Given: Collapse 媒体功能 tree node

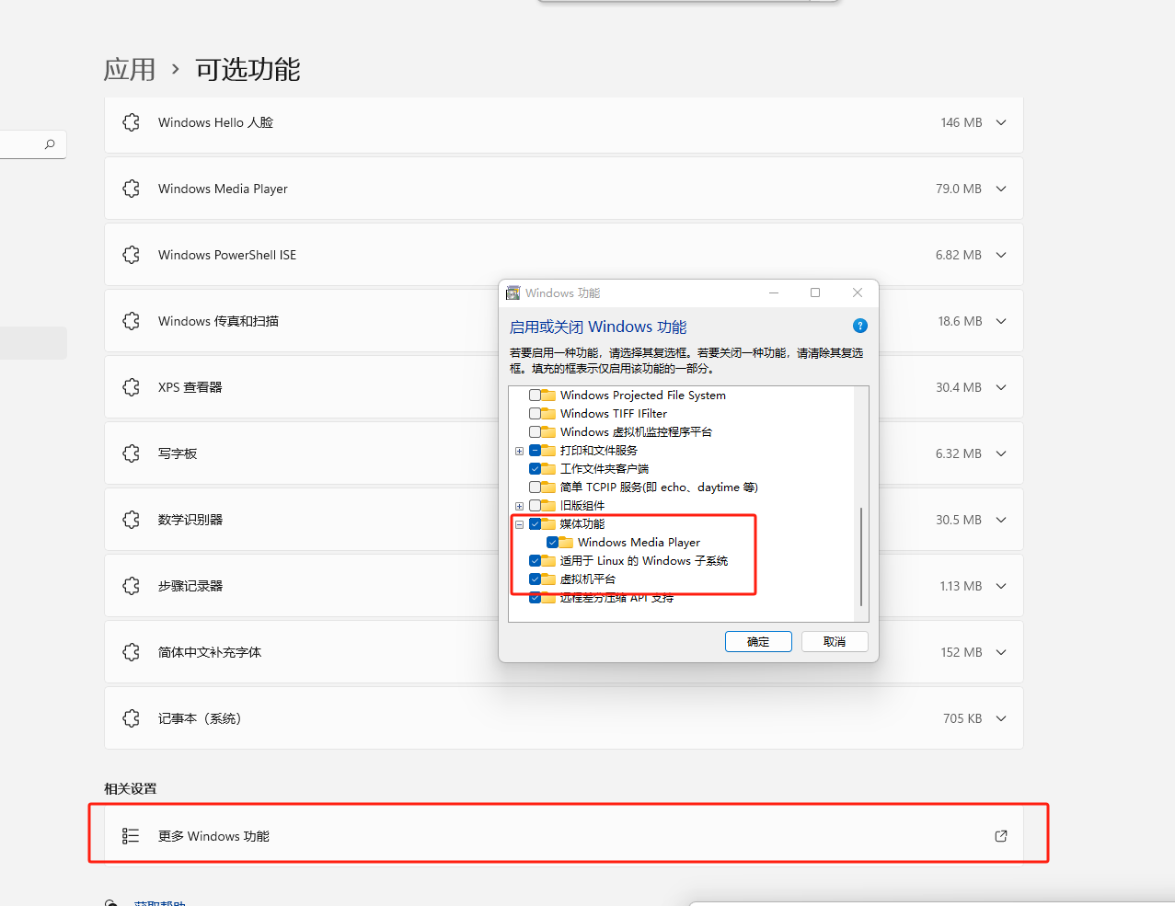Looking at the screenshot, I should (519, 524).
